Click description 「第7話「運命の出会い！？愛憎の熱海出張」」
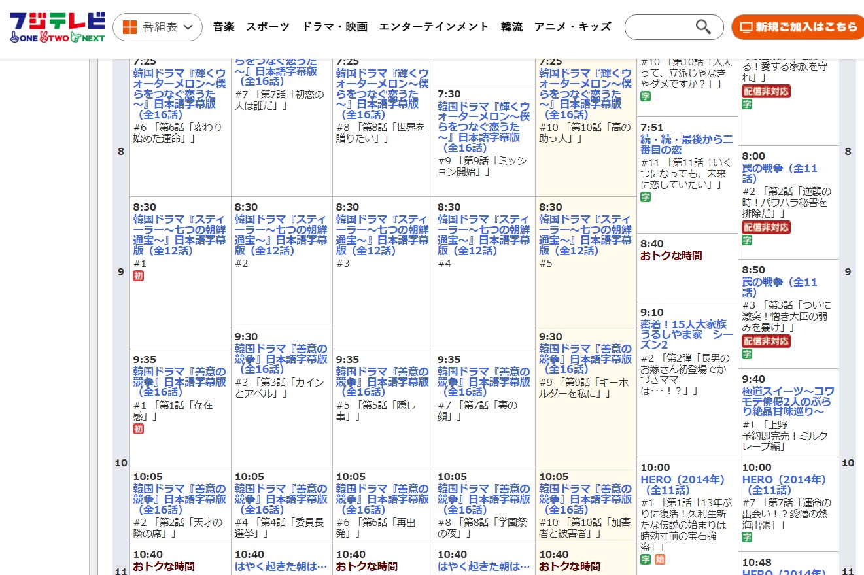The width and height of the screenshot is (864, 575). 787,514
